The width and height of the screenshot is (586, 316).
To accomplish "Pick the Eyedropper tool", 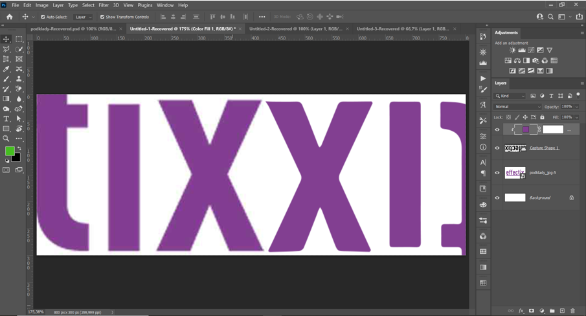I will tap(6, 69).
